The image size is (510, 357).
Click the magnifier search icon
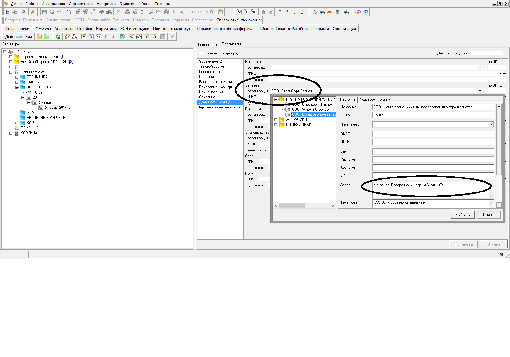(33, 12)
